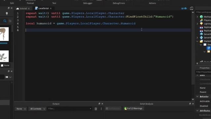Select the hair accessory thumbnail
211x119 pixels.
4,34
